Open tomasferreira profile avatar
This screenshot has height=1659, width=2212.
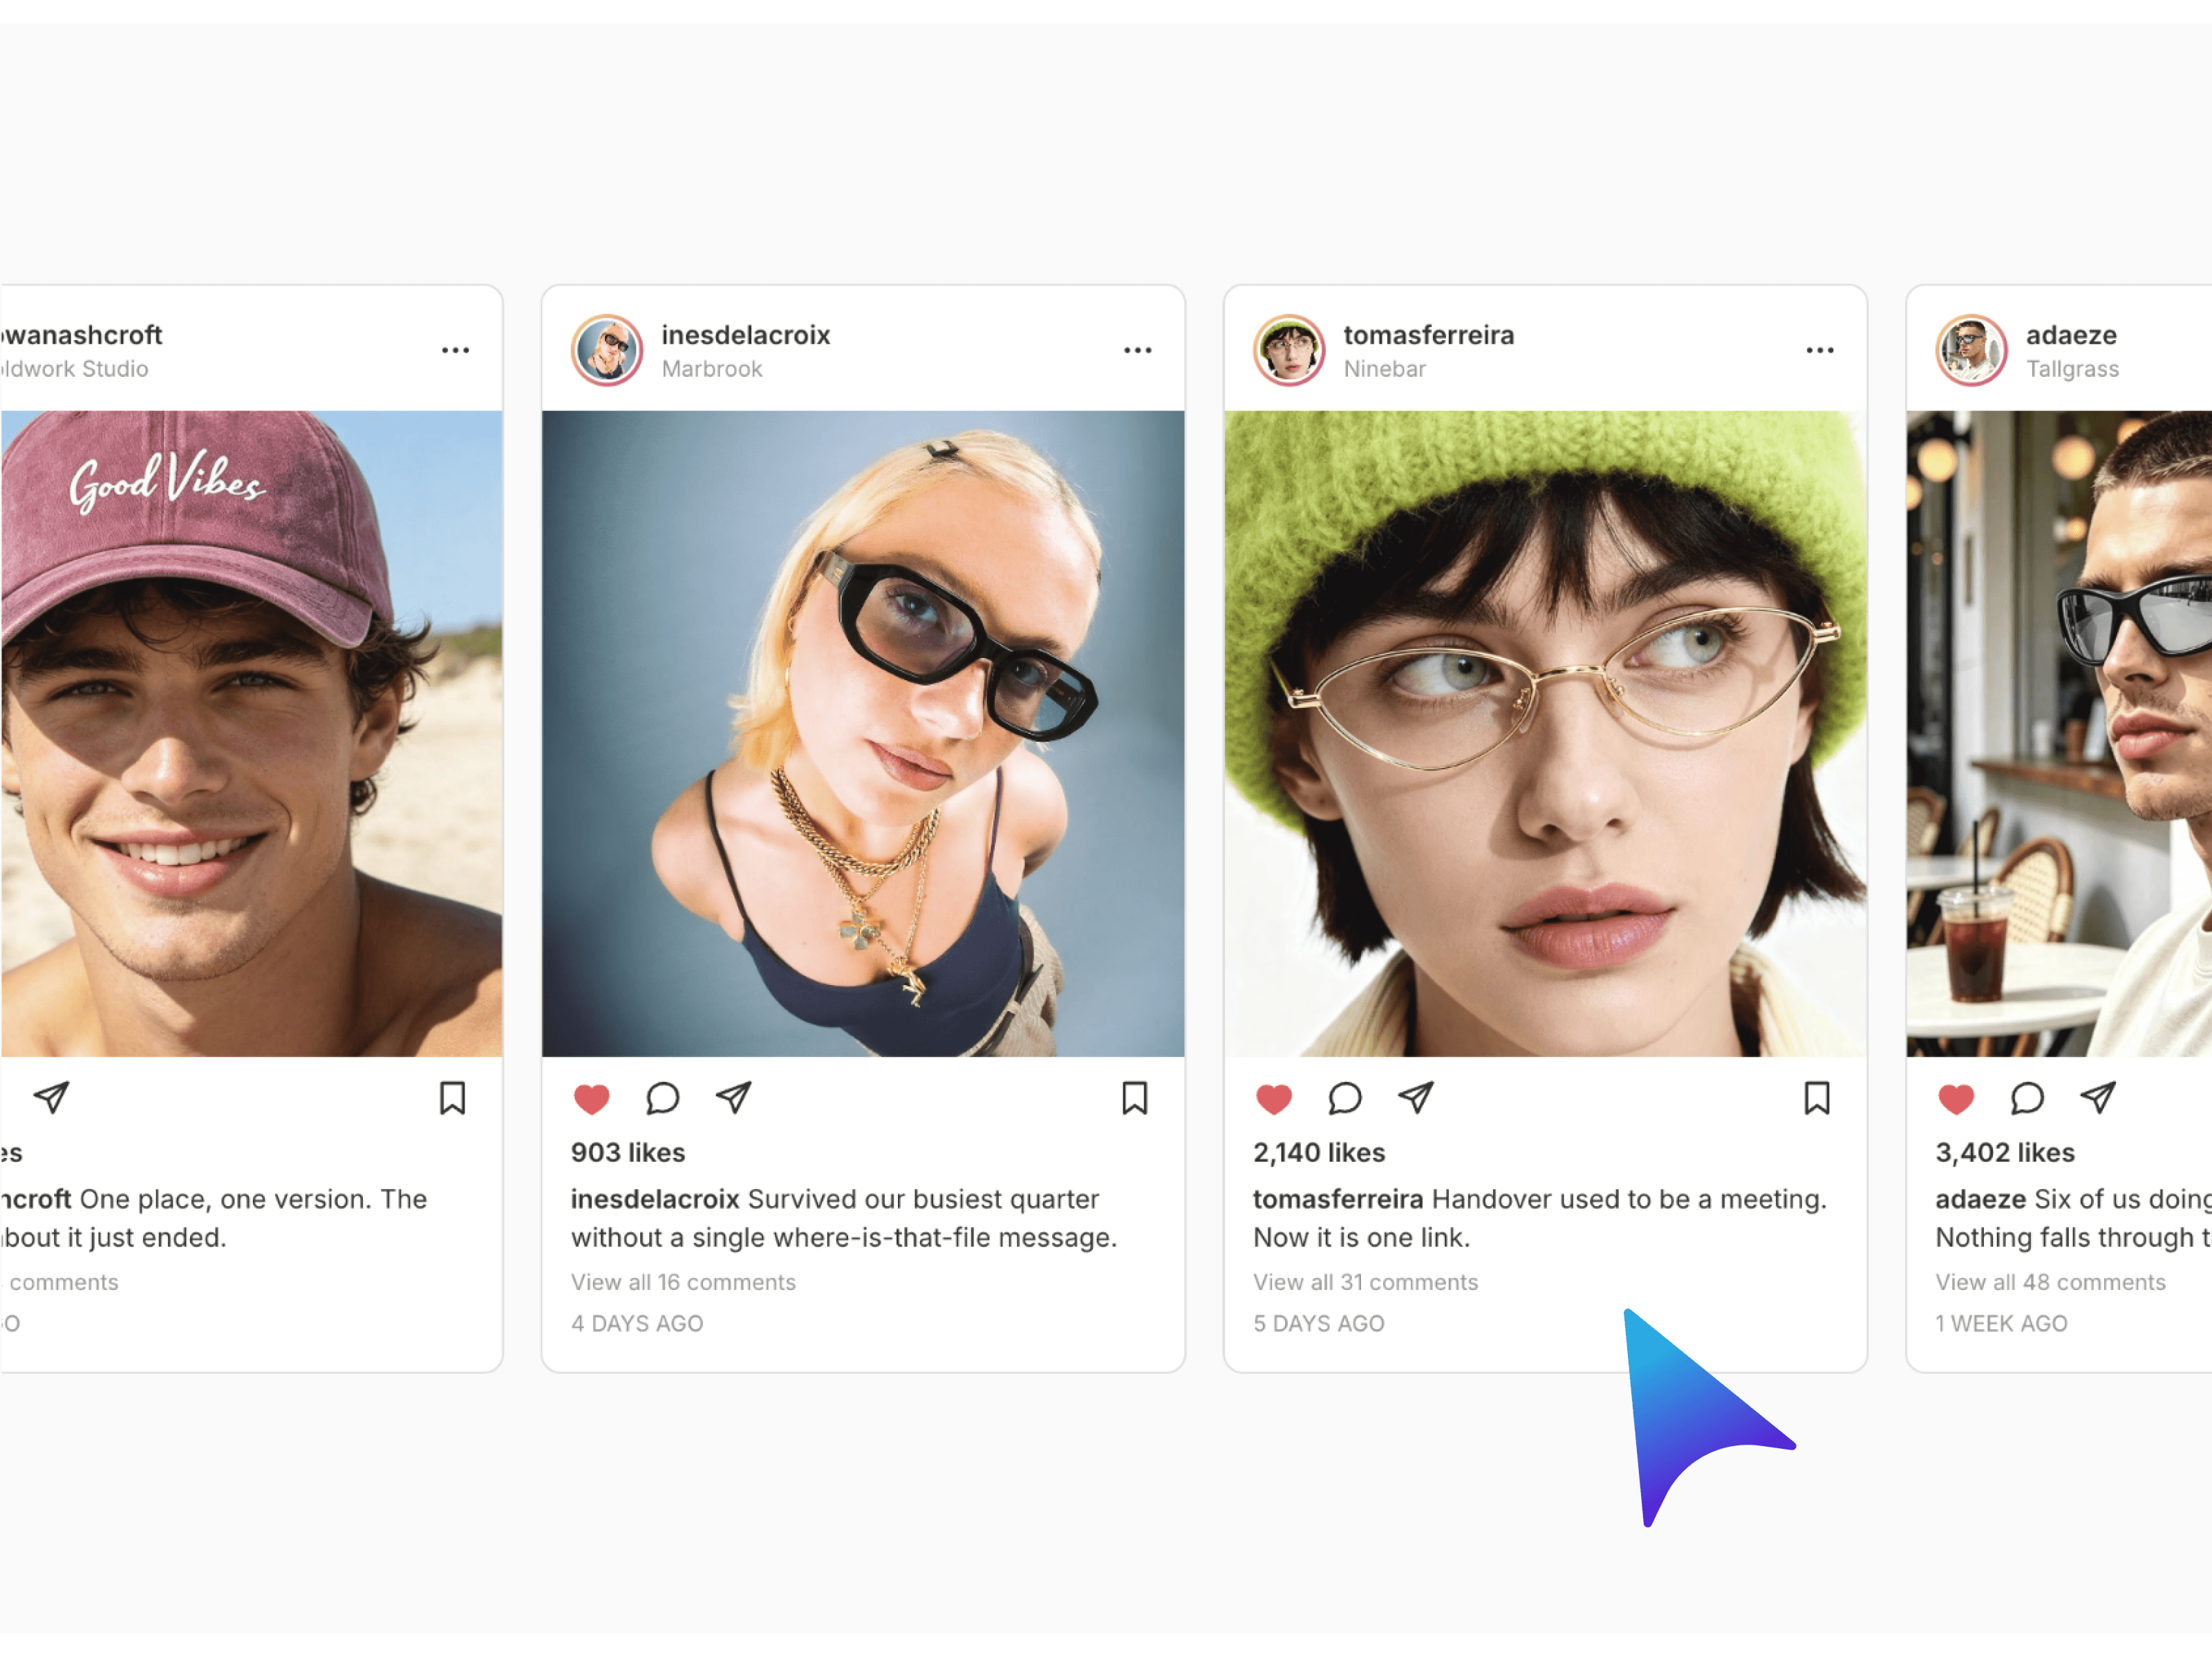(1289, 350)
